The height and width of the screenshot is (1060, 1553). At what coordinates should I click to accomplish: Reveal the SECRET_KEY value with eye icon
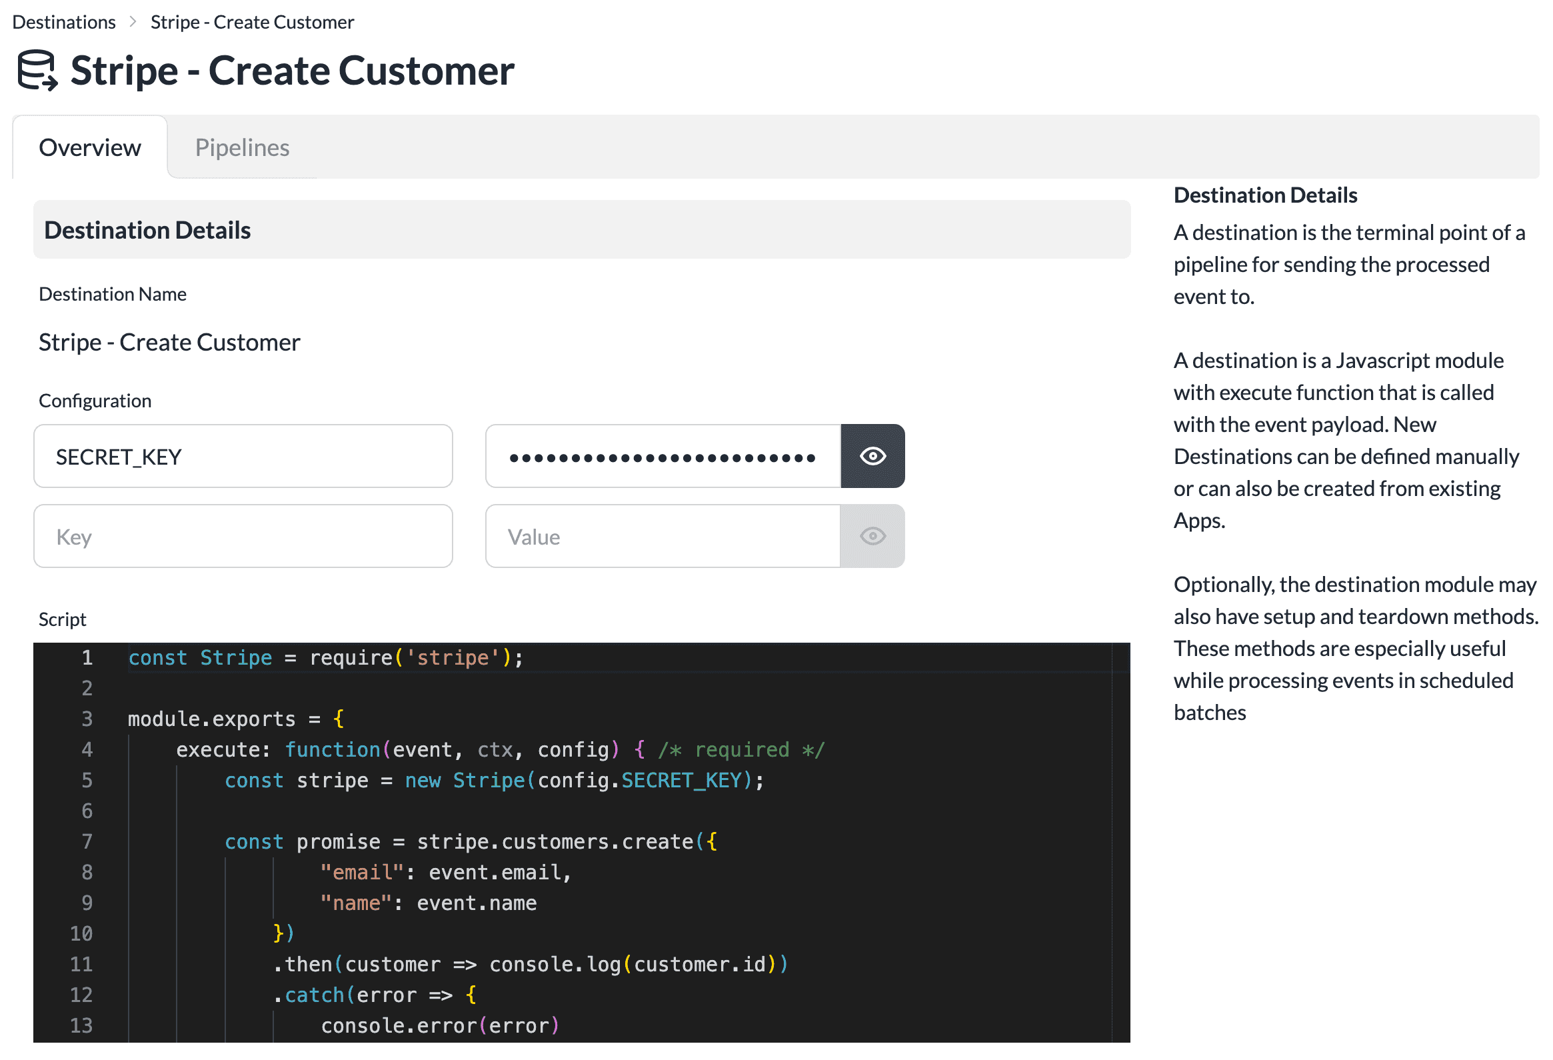(872, 457)
